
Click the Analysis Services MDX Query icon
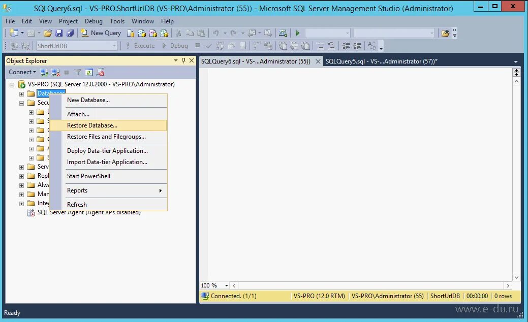(x=142, y=33)
